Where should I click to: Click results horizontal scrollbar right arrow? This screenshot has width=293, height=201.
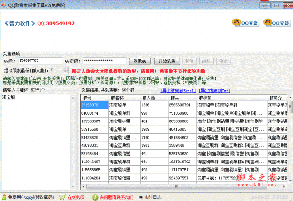[284, 186]
